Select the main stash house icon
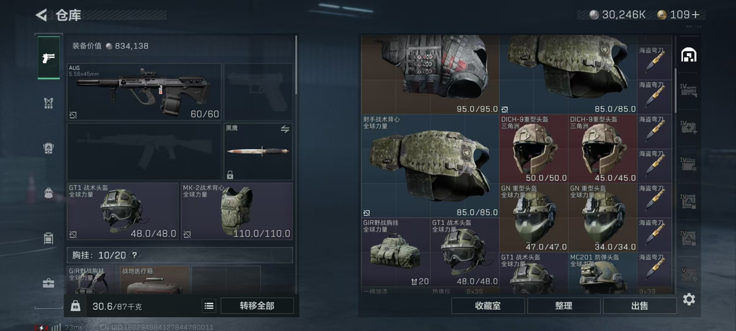The image size is (736, 331). (688, 55)
